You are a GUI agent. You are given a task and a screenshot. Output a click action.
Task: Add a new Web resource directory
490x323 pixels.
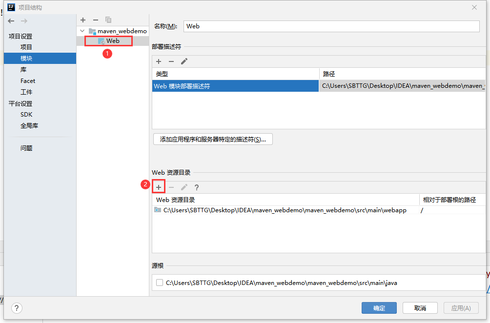tap(159, 187)
